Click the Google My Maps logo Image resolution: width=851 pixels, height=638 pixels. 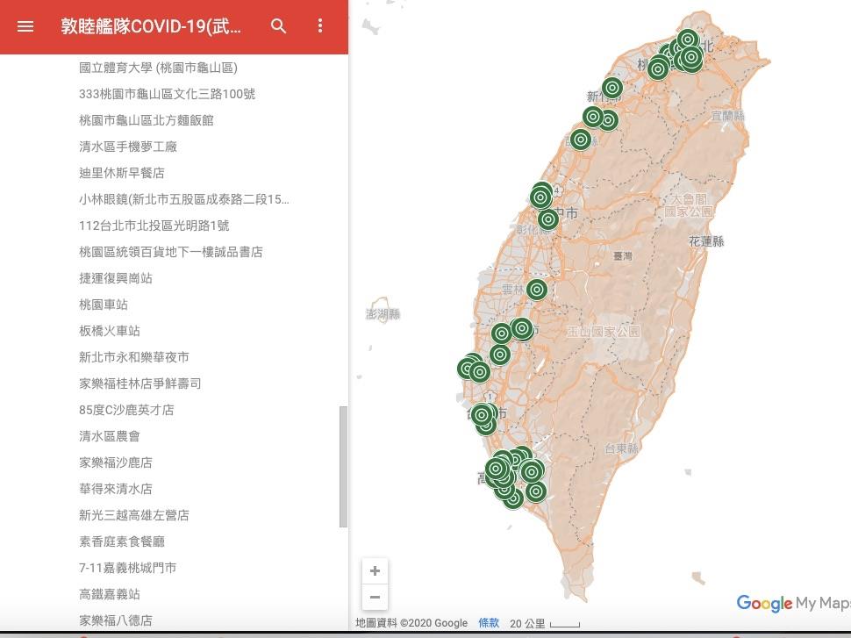(x=792, y=603)
